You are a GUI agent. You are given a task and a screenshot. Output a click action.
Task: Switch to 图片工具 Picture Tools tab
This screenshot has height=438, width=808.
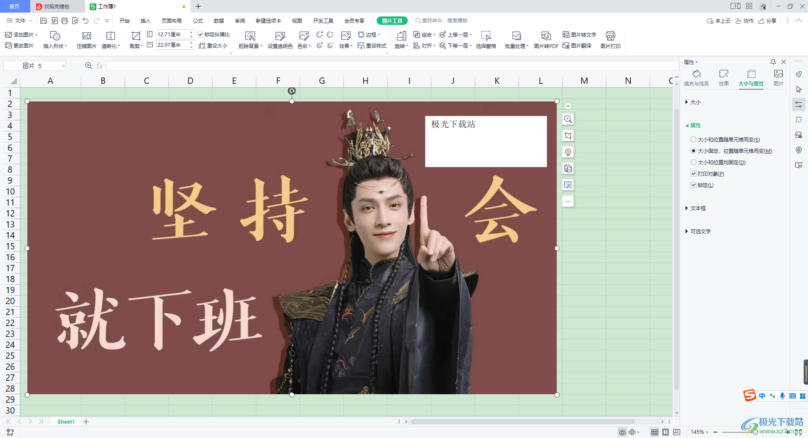(x=392, y=21)
